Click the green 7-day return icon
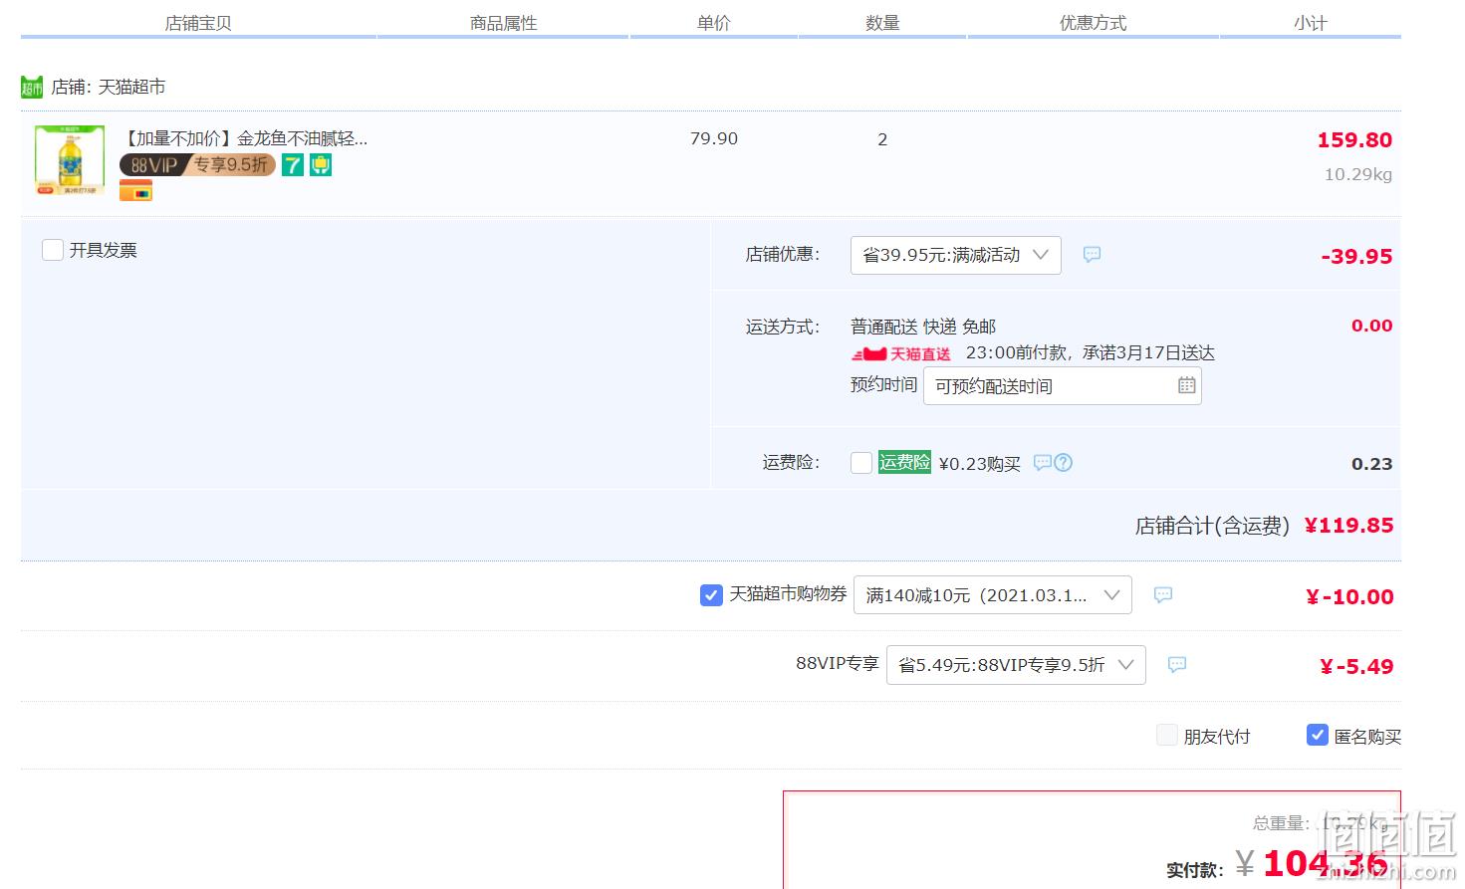The height and width of the screenshot is (889, 1465). (292, 165)
